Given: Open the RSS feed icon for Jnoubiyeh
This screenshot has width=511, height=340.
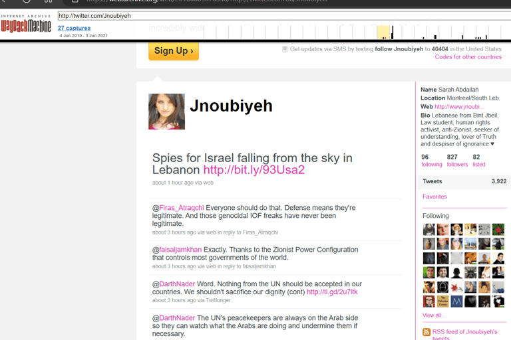Looking at the screenshot, I should 426,332.
